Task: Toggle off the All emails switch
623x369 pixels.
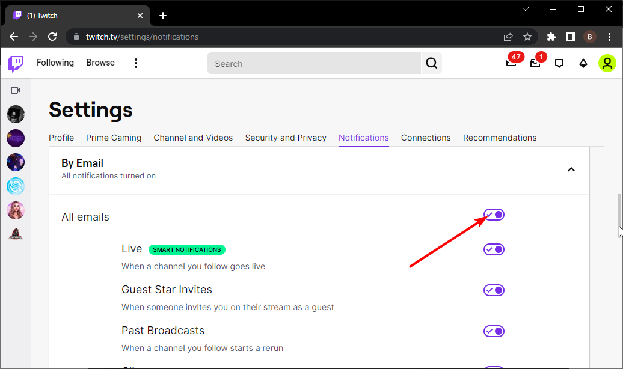Action: coord(494,215)
